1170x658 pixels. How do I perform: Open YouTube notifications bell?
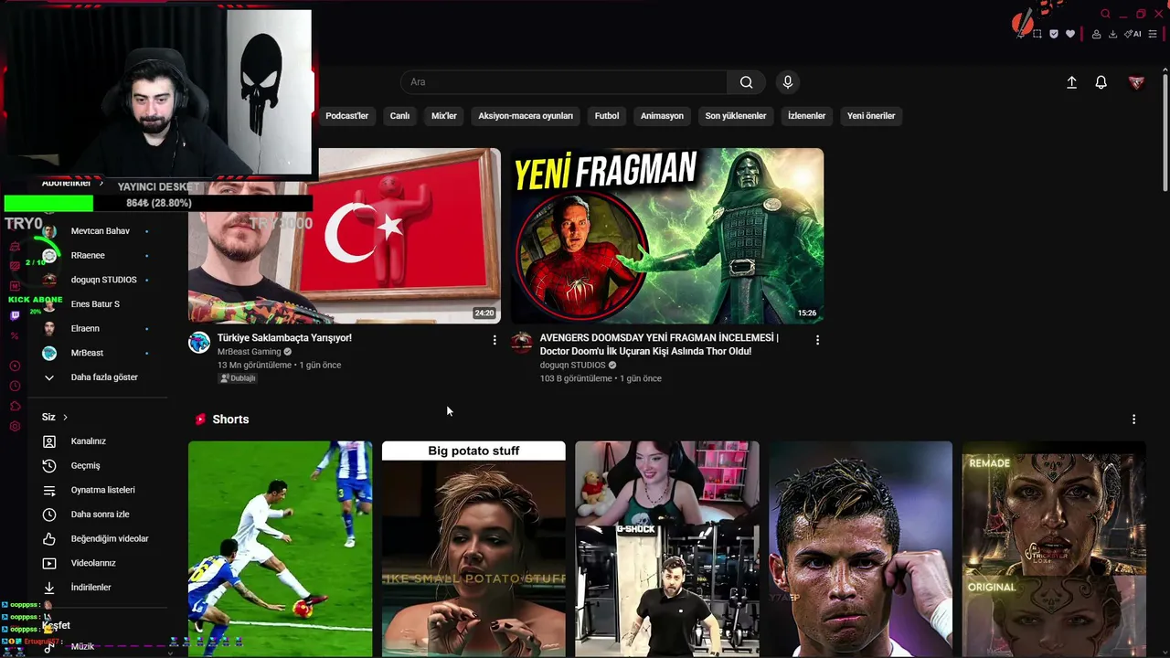[1101, 82]
